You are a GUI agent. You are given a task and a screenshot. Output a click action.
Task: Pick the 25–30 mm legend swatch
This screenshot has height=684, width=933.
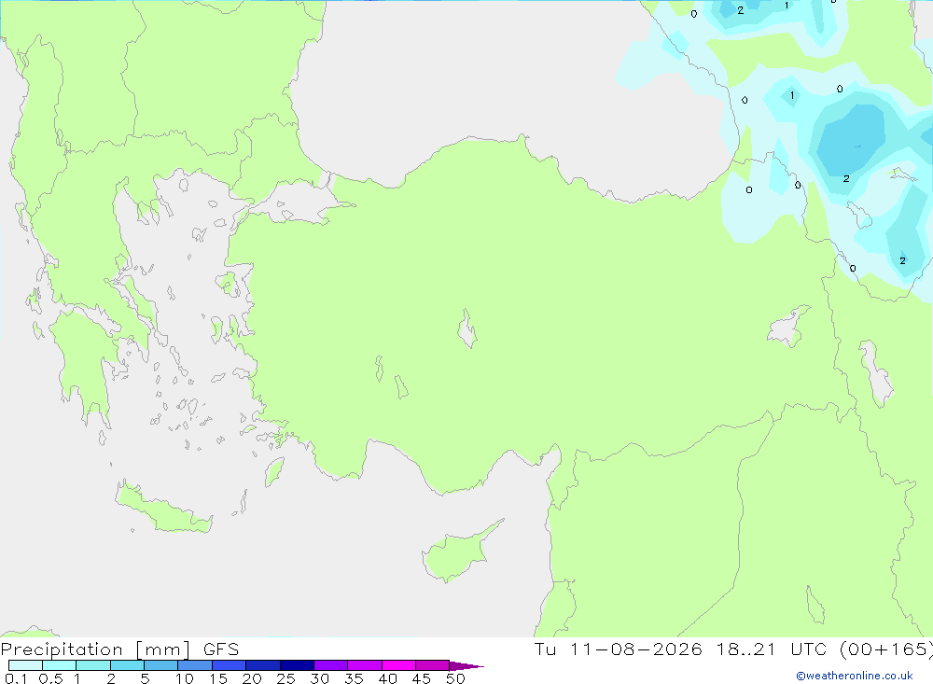pos(297,665)
